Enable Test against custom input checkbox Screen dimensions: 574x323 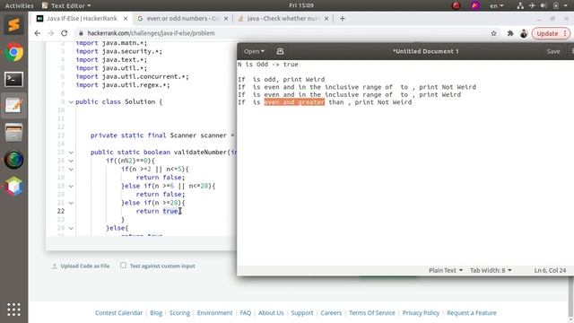point(124,266)
